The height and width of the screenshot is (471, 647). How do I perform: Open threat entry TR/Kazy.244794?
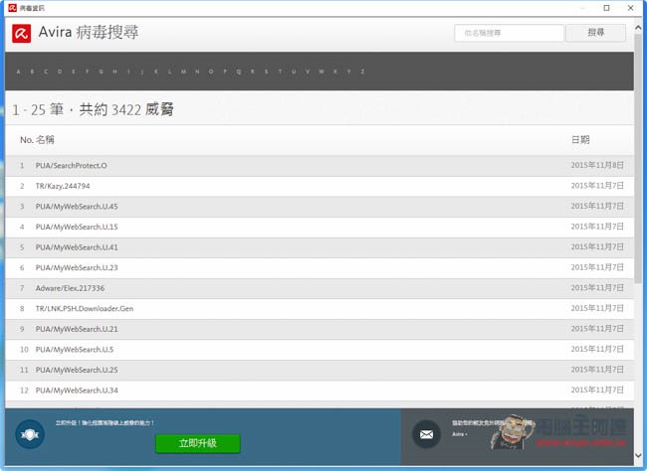coord(63,186)
